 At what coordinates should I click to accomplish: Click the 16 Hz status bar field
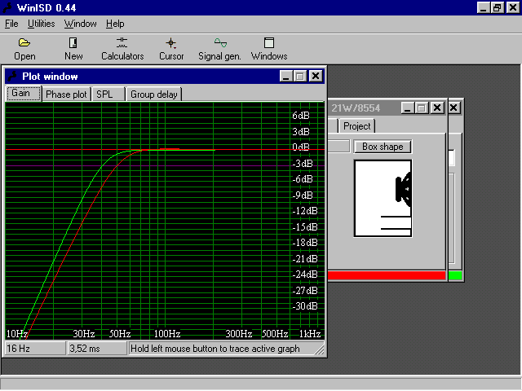tap(35, 349)
